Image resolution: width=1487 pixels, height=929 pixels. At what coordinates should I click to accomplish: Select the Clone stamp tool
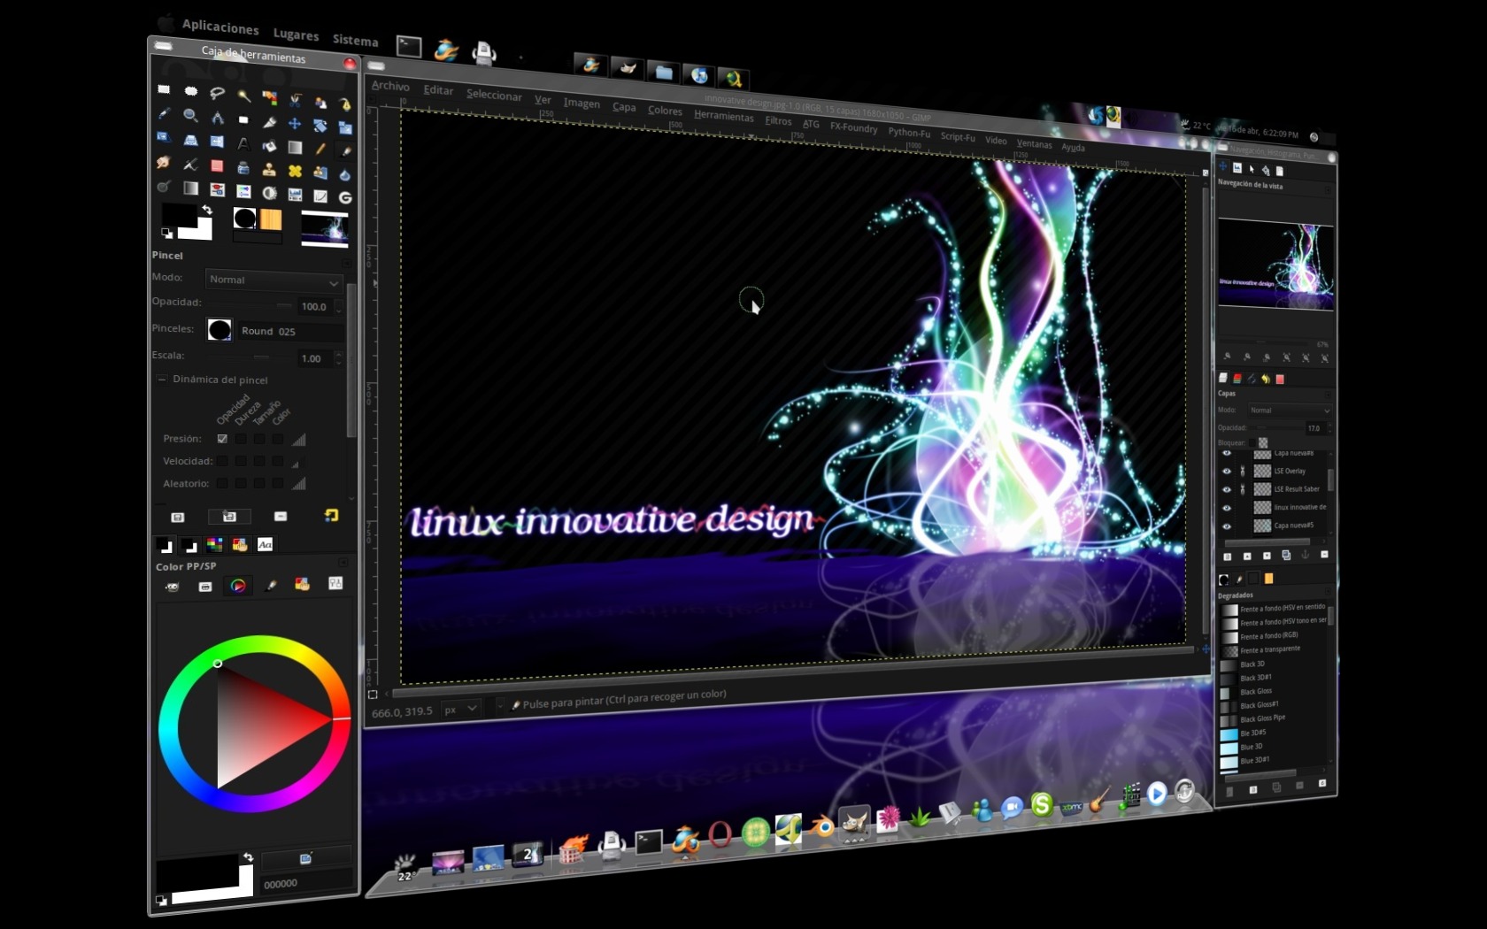click(269, 169)
